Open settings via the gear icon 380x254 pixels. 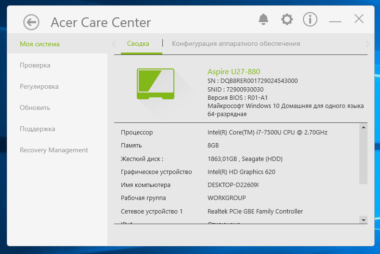pyautogui.click(x=287, y=19)
